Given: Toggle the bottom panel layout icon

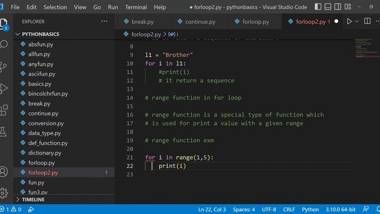Looking at the screenshot, I should [328, 7].
